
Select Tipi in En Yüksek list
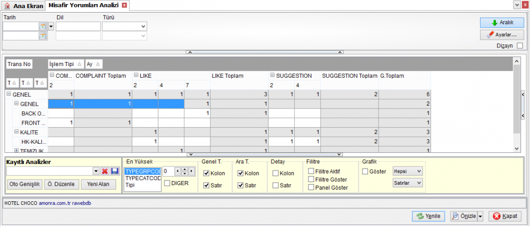(x=142, y=185)
